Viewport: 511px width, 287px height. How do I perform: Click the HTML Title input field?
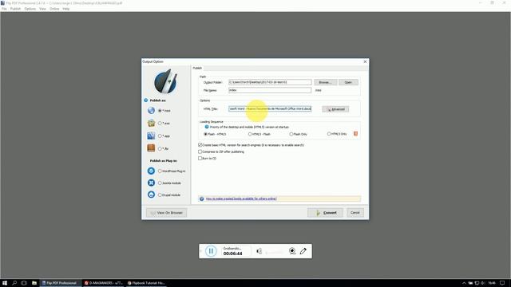[270, 108]
